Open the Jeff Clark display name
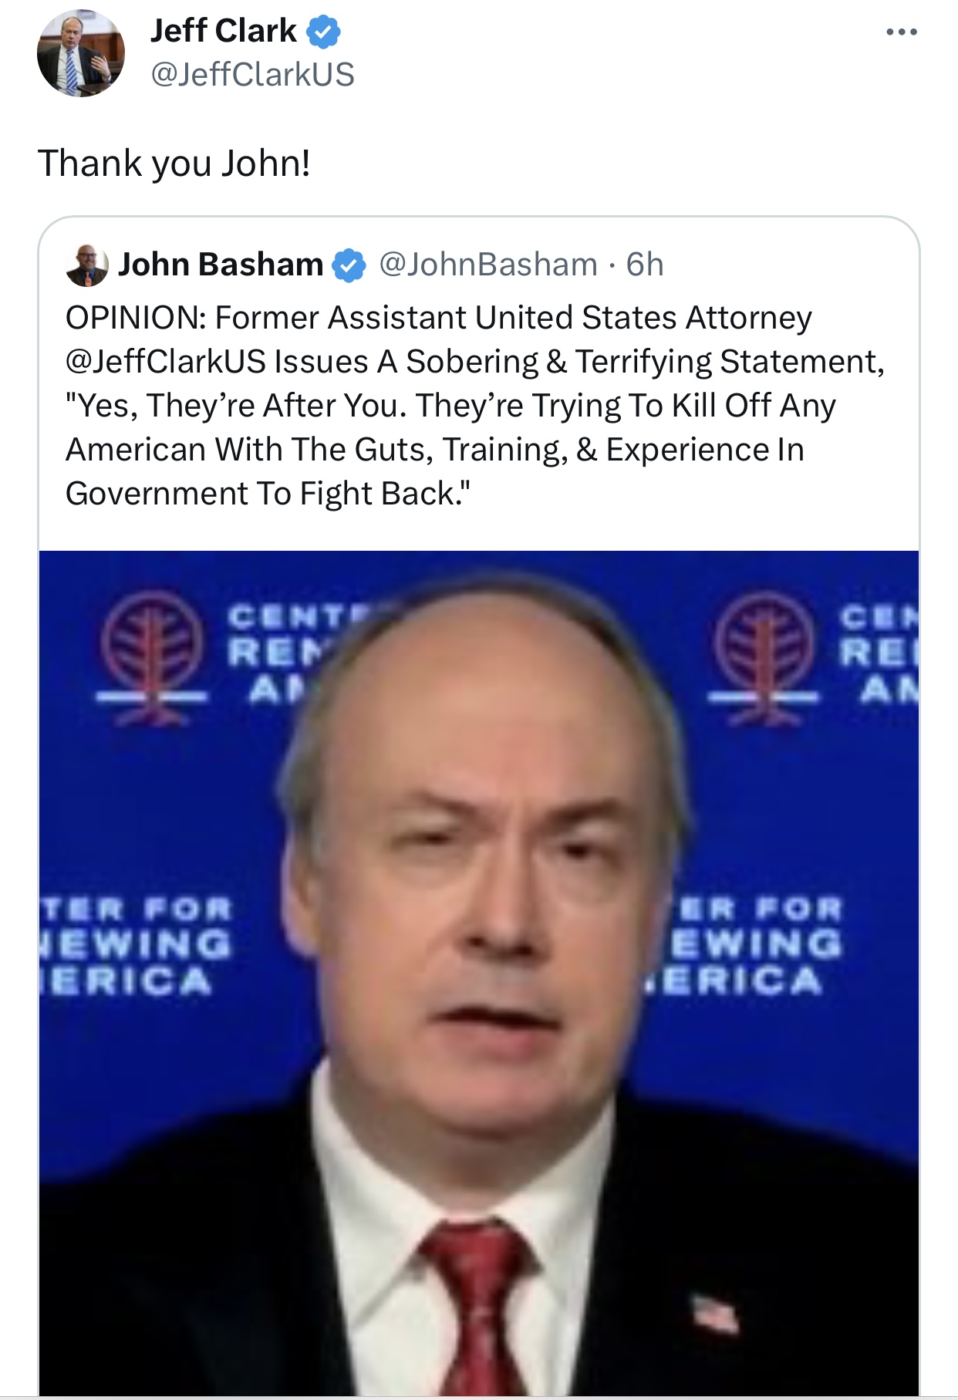 [223, 31]
